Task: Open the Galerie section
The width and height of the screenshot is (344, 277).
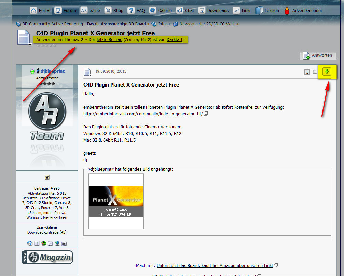Action: pos(160,10)
